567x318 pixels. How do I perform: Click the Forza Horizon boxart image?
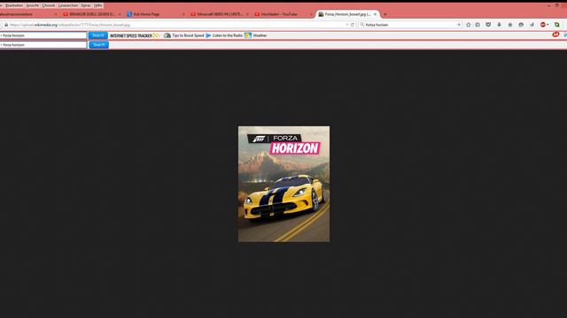tap(283, 184)
